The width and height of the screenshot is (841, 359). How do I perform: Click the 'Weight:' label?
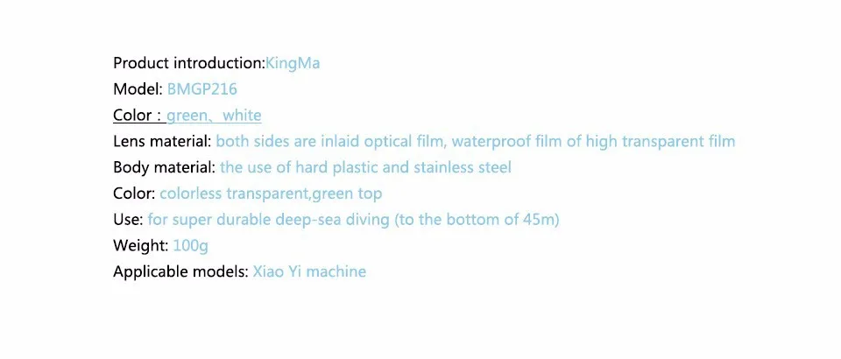pyautogui.click(x=142, y=246)
